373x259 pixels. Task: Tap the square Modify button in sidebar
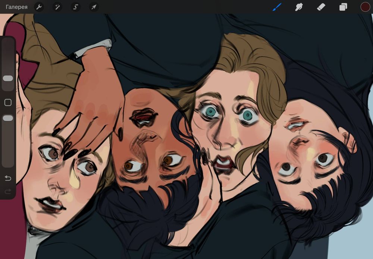(x=8, y=102)
